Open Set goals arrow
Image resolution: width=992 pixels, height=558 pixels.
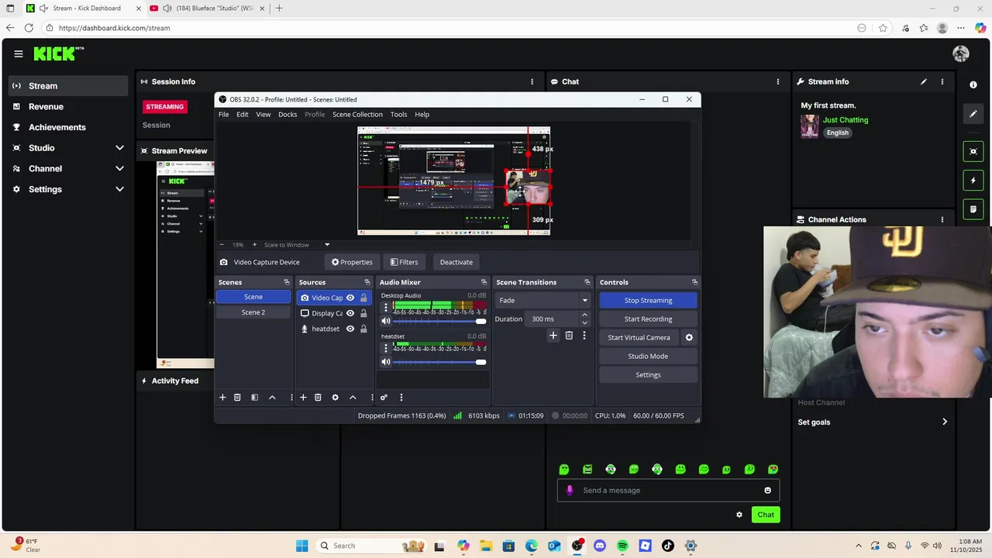point(945,422)
